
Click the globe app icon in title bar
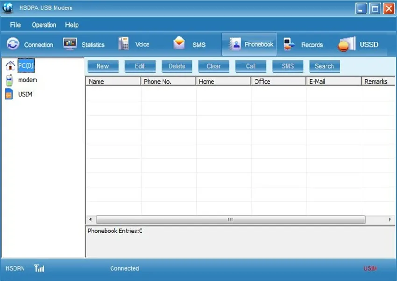(x=7, y=7)
